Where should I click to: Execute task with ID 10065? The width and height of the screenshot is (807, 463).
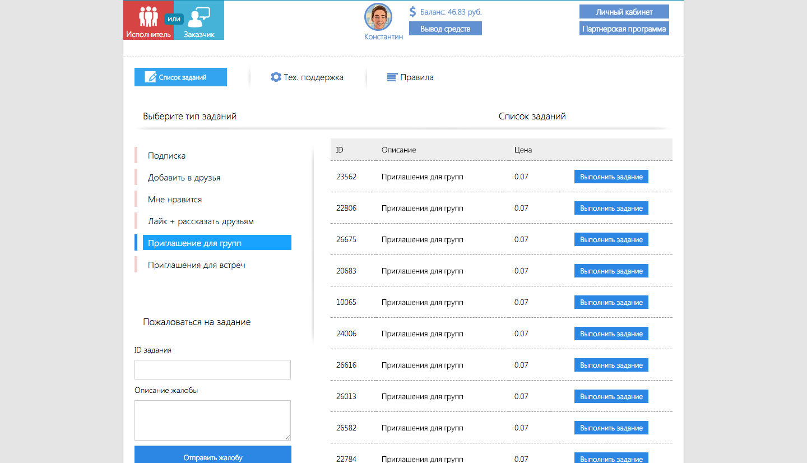(611, 302)
